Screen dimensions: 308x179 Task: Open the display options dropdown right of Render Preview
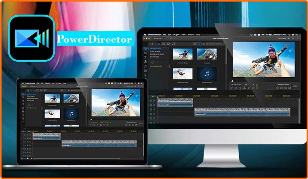coord(296,86)
